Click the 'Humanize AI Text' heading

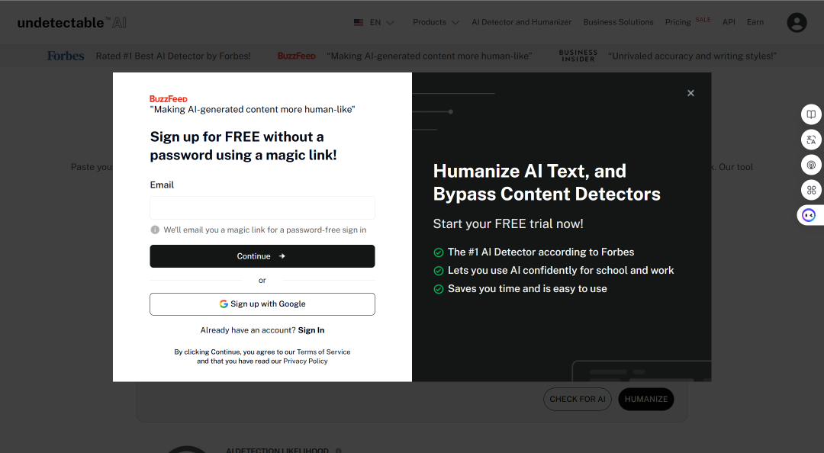coord(546,182)
